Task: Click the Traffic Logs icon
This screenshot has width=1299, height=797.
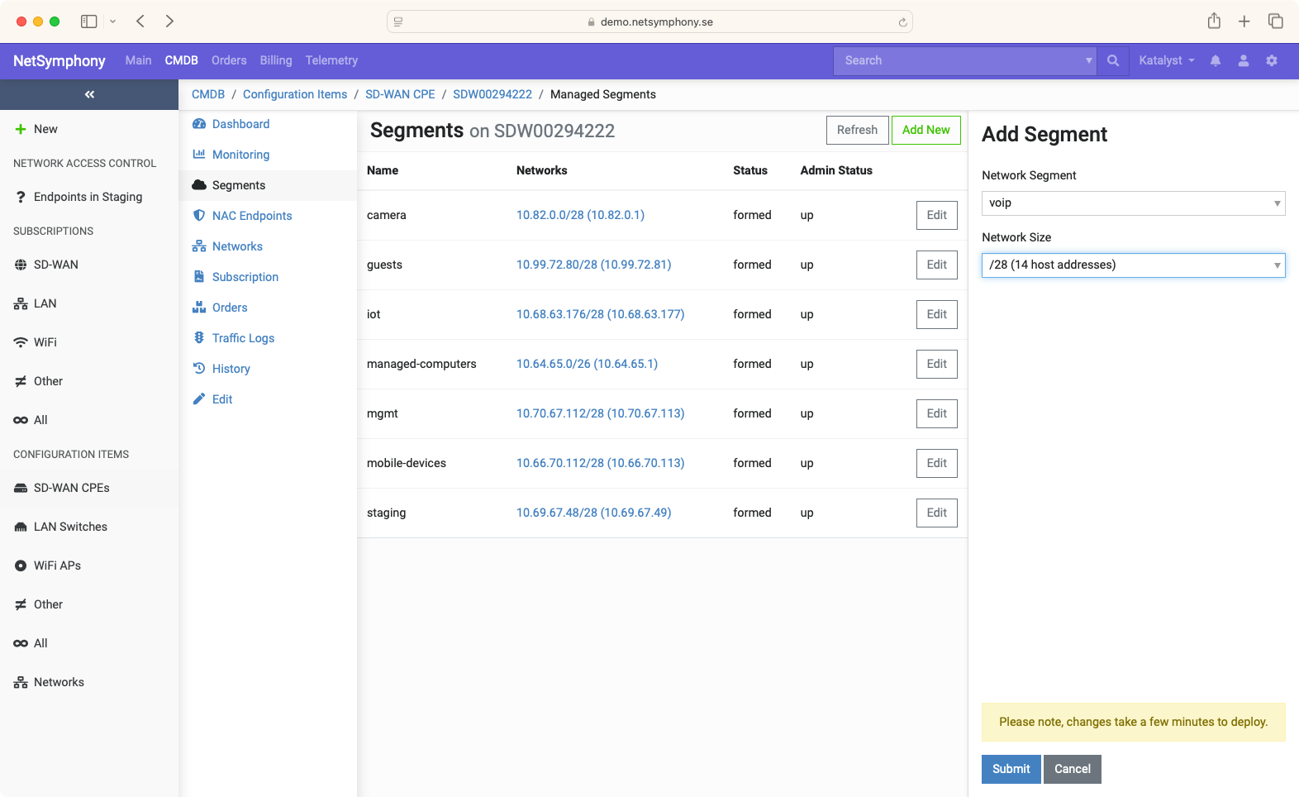Action: click(199, 338)
